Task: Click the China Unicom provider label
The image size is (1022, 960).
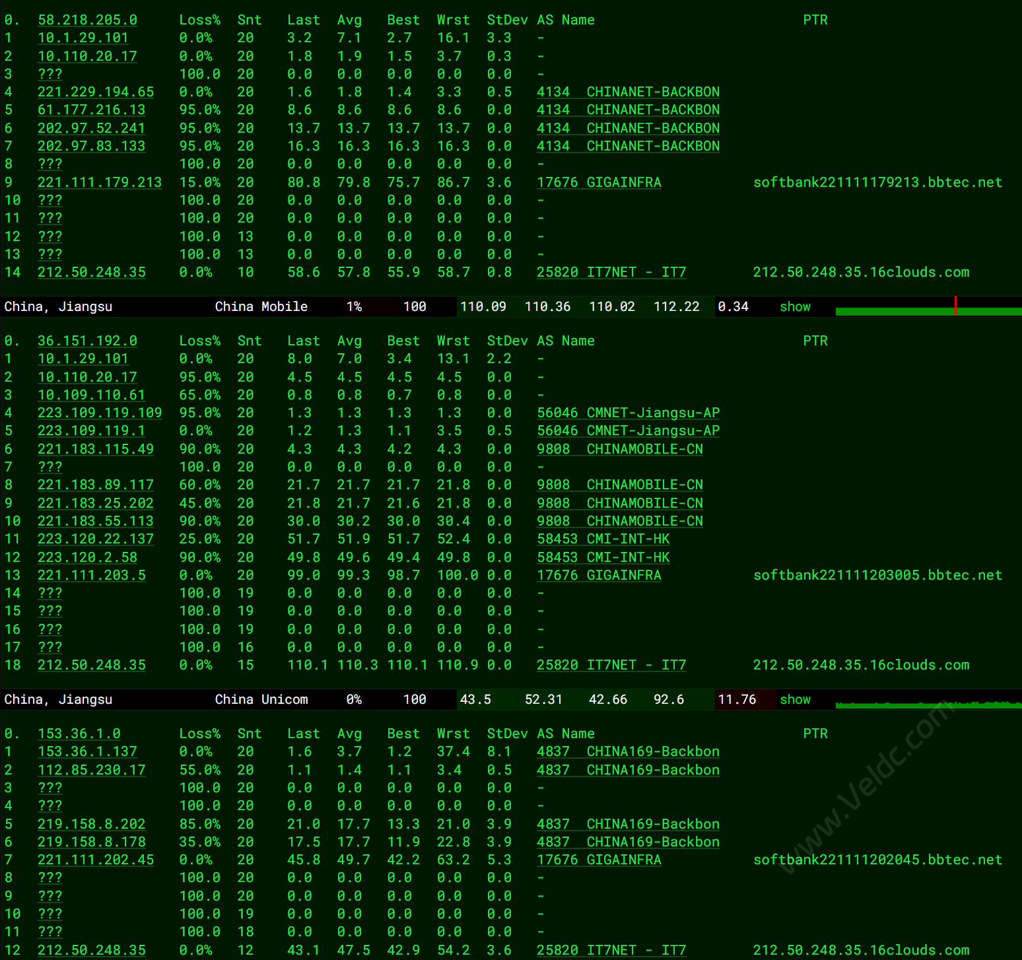Action: pos(261,700)
